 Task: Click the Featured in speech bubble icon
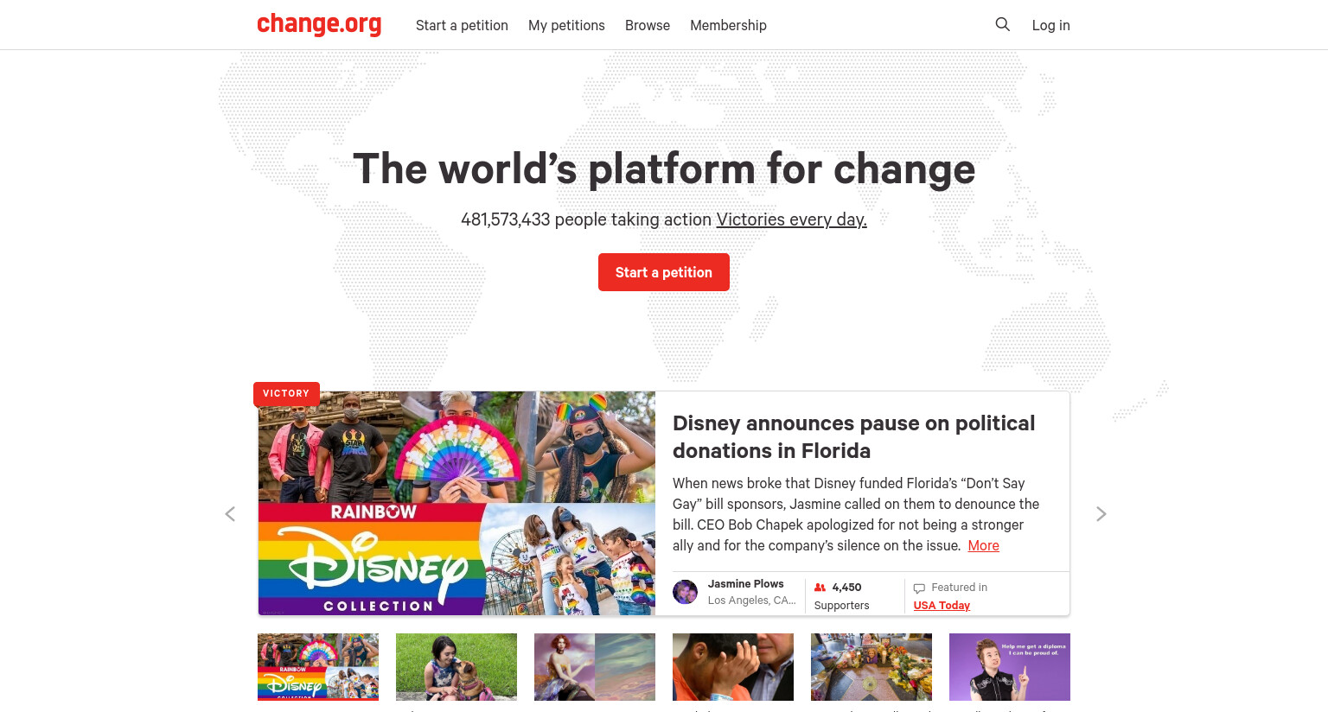click(x=919, y=588)
